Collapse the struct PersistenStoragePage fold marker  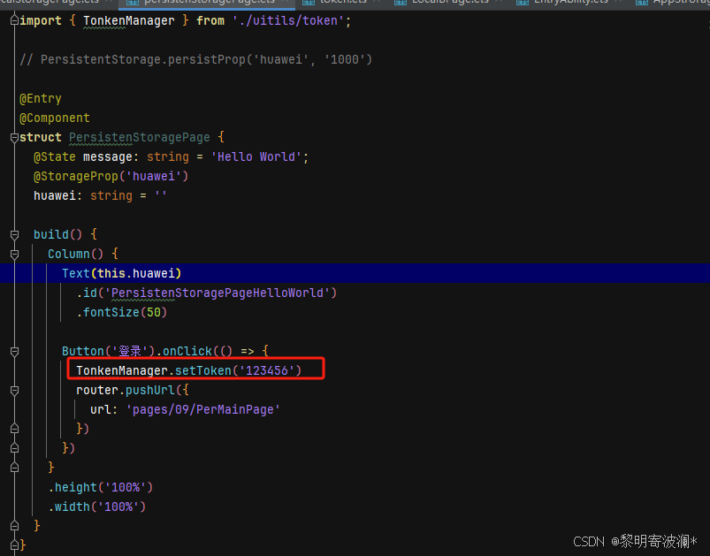(14, 137)
